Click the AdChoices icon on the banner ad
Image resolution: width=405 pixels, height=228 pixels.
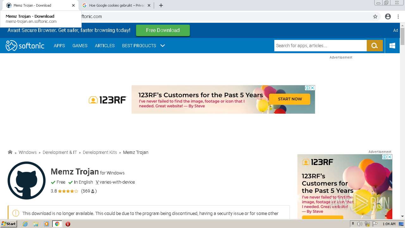tap(307, 88)
